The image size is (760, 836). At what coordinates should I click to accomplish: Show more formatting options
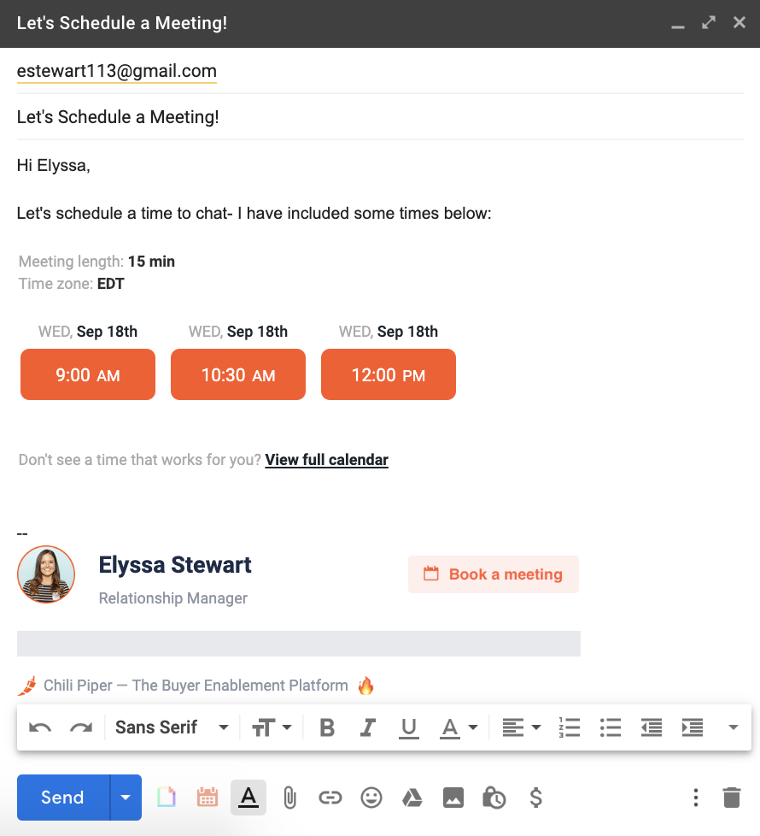pos(733,727)
